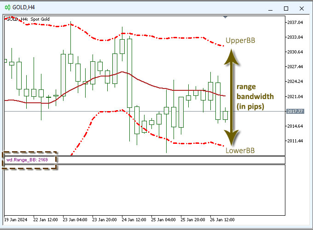Click the candlestick chart icon in title bar
This screenshot has width=313, height=230.
(7, 7)
